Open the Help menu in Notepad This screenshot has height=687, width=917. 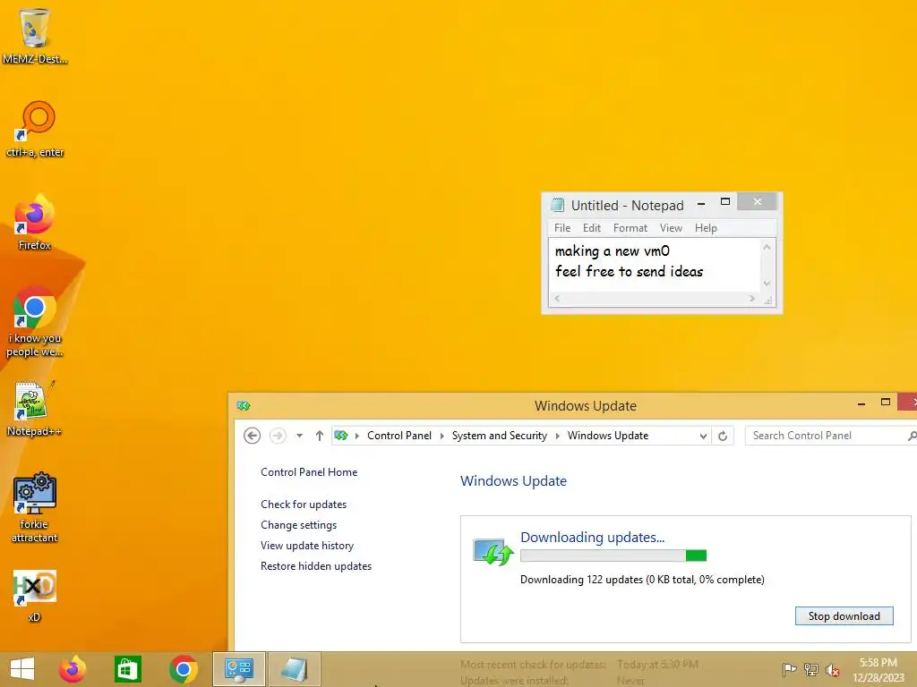(706, 228)
